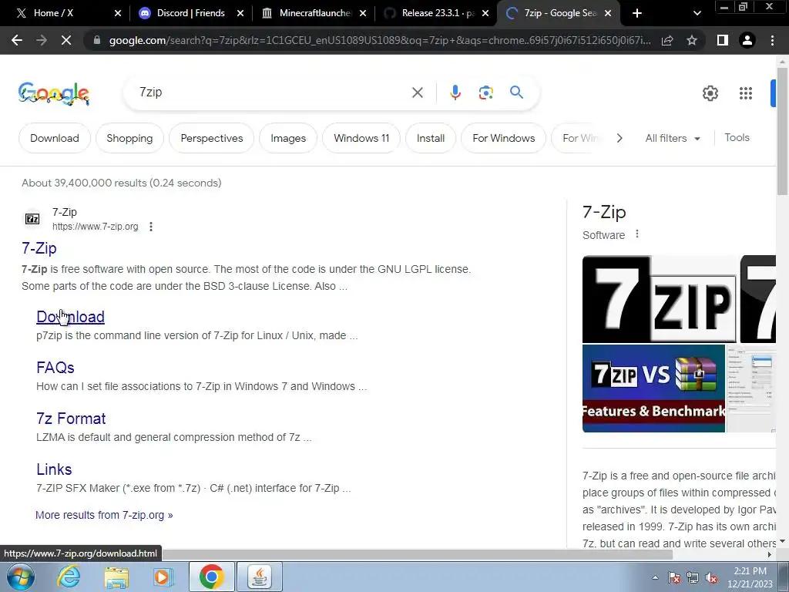Click the magnifier search button
Image resolution: width=789 pixels, height=592 pixels.
[516, 92]
